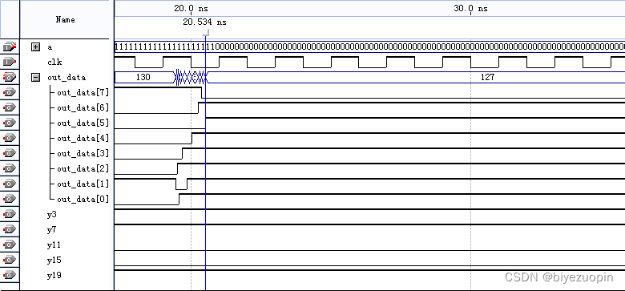The image size is (625, 291).
Task: Click the 20.0 ns time ruler label
Action: coord(191,8)
